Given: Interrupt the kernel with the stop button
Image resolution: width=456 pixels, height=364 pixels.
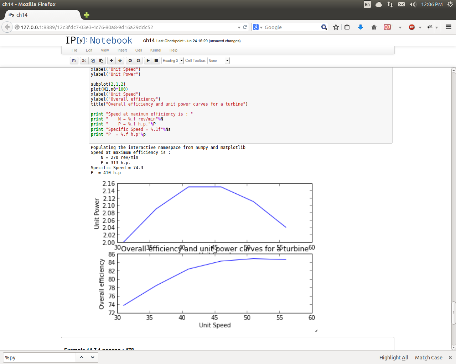Looking at the screenshot, I should 156,61.
